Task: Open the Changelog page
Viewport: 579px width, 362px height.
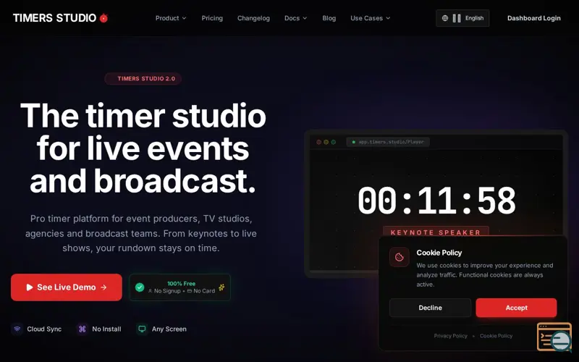Action: [x=253, y=18]
